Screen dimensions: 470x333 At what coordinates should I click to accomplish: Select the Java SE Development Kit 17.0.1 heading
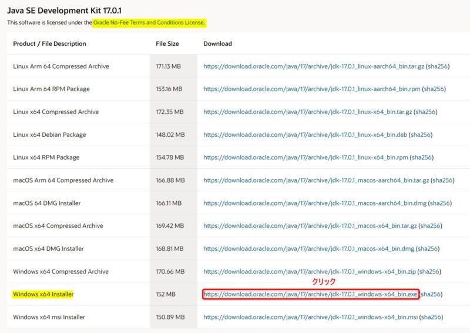tap(64, 11)
